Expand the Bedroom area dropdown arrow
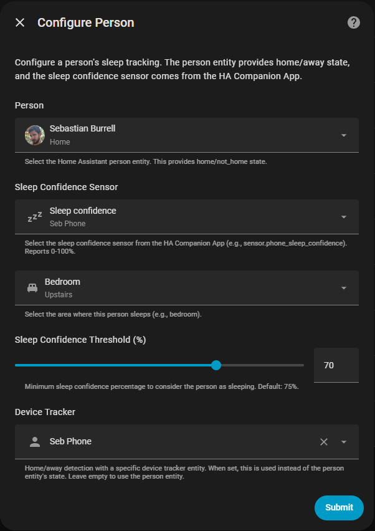Screen dimensions: 375x531 point(344,288)
